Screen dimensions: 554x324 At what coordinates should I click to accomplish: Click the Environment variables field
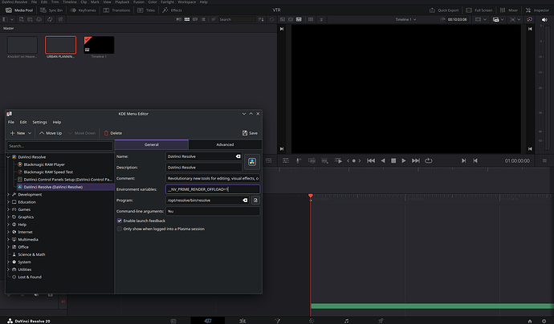(213, 189)
